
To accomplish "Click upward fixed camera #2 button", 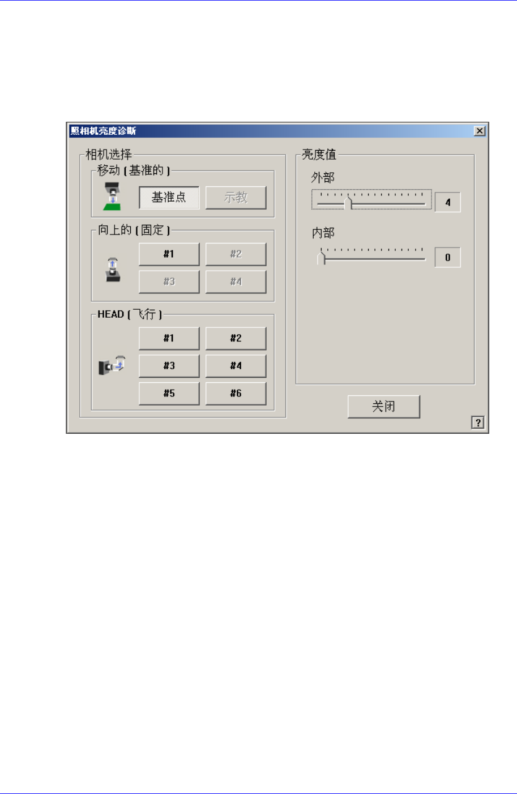I will (x=236, y=254).
